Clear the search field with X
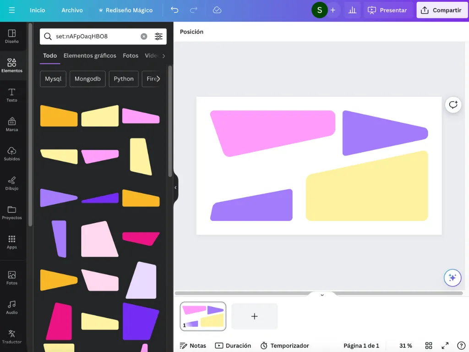Viewport: 469px width, 352px height. click(x=144, y=36)
